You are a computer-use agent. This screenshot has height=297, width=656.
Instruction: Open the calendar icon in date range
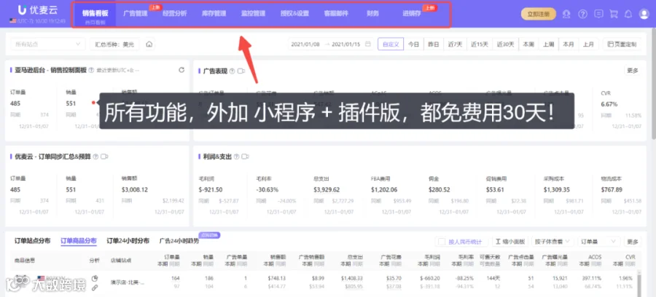click(368, 44)
